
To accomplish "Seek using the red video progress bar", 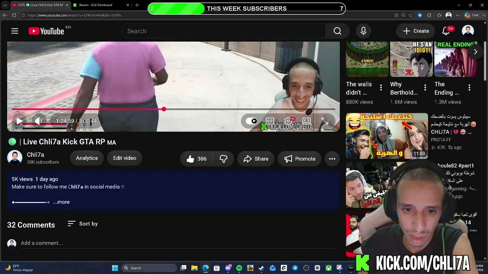I will [173, 109].
